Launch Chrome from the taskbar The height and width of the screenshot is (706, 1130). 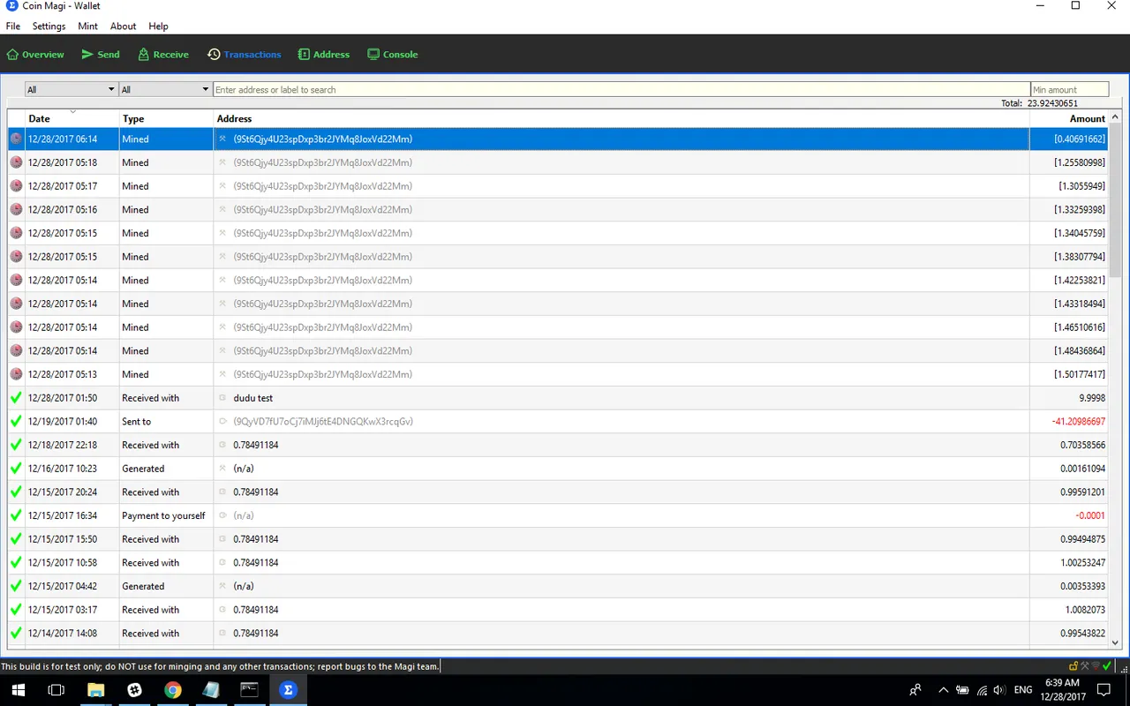pyautogui.click(x=173, y=690)
